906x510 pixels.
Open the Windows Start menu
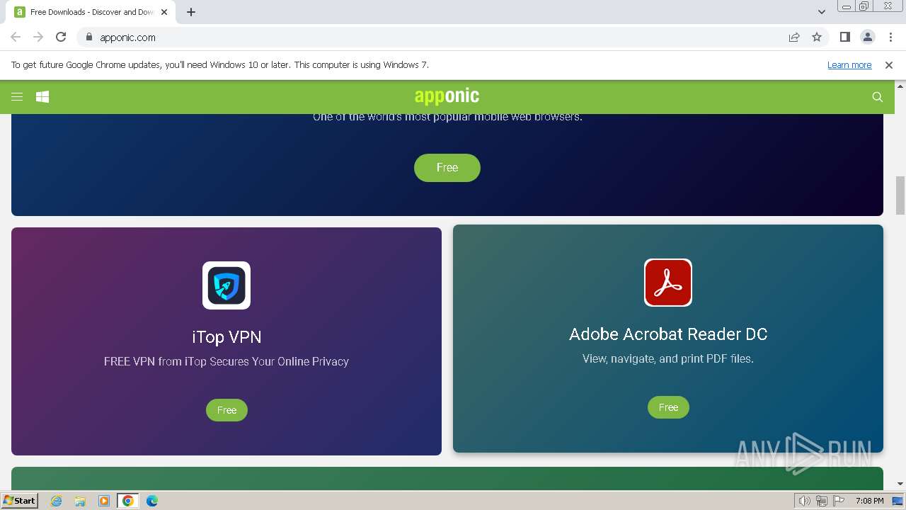[20, 500]
